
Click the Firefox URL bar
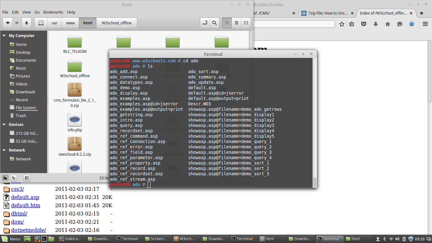tap(294, 24)
